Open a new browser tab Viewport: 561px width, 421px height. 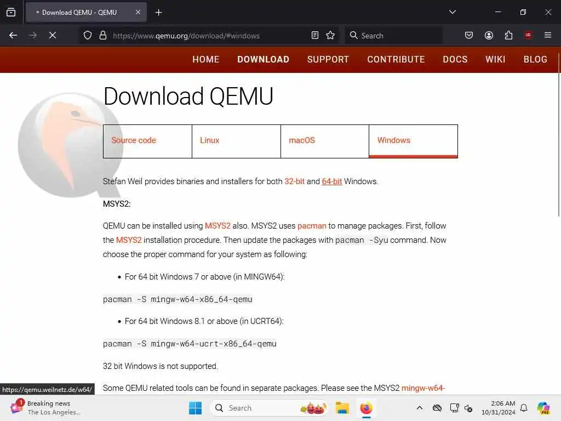pos(158,13)
